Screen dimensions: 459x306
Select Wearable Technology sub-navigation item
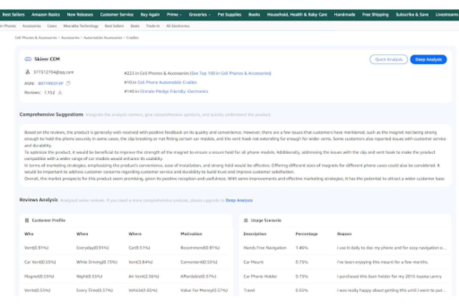coord(81,26)
